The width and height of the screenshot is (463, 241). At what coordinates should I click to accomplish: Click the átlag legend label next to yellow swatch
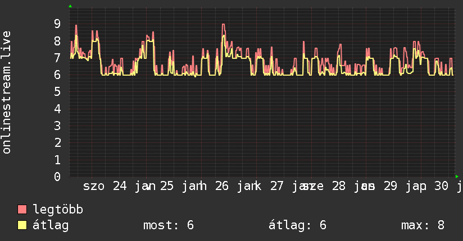coord(51,225)
